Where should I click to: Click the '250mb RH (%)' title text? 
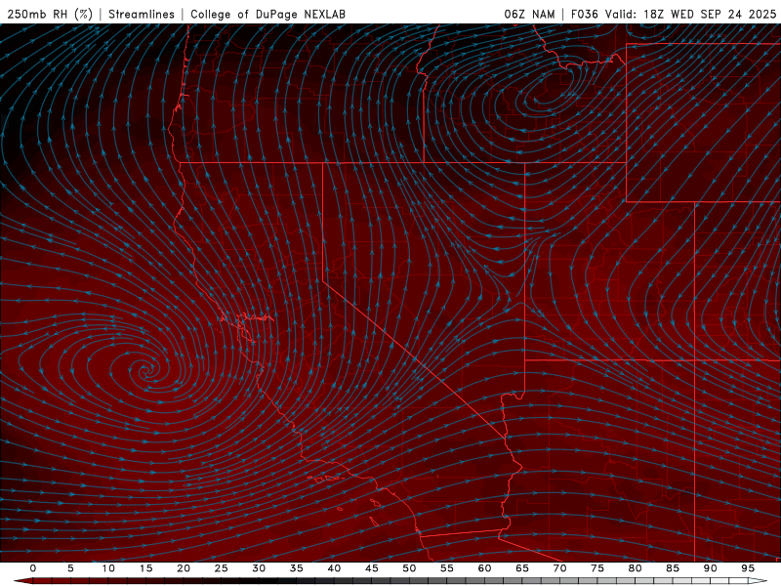coord(51,14)
